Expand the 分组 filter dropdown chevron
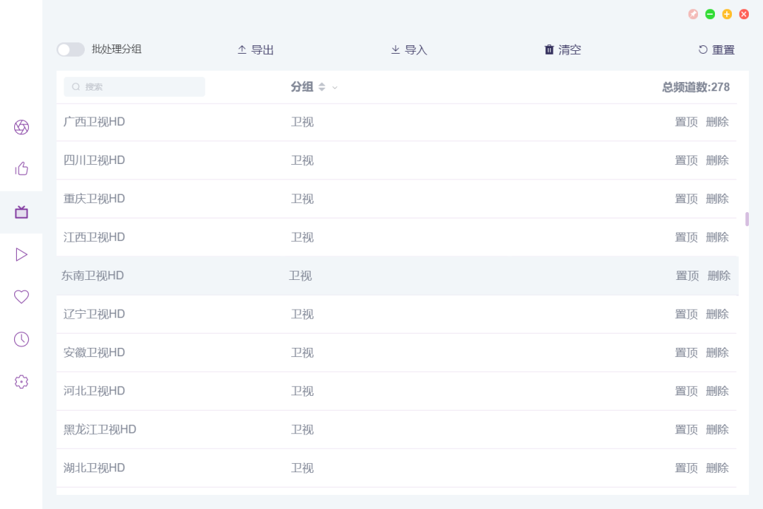Viewport: 763px width, 509px height. (x=335, y=88)
